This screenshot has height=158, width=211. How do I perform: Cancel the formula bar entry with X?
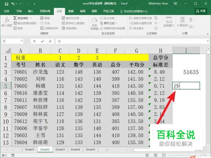point(34,41)
